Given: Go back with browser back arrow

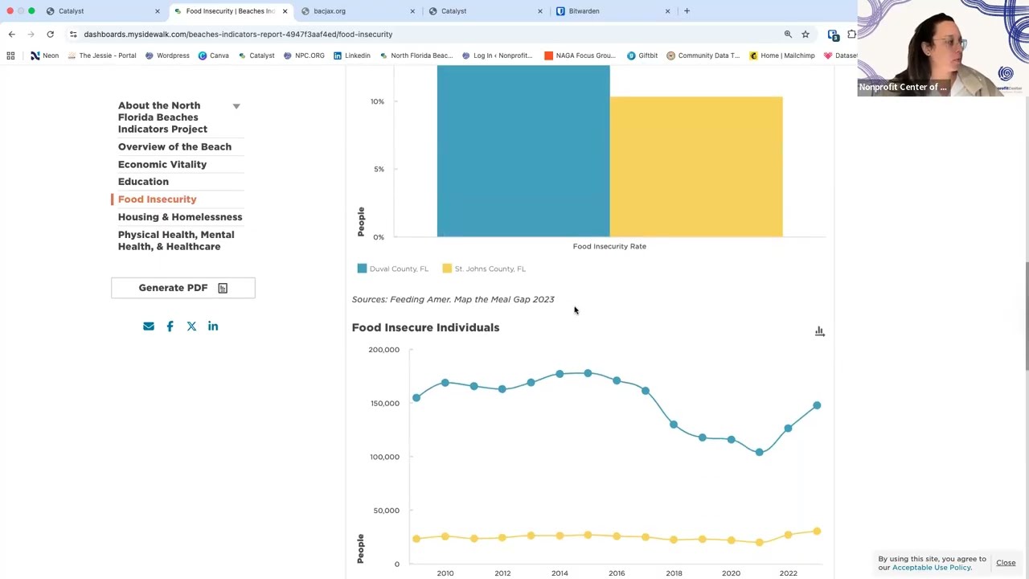Looking at the screenshot, I should 11,35.
